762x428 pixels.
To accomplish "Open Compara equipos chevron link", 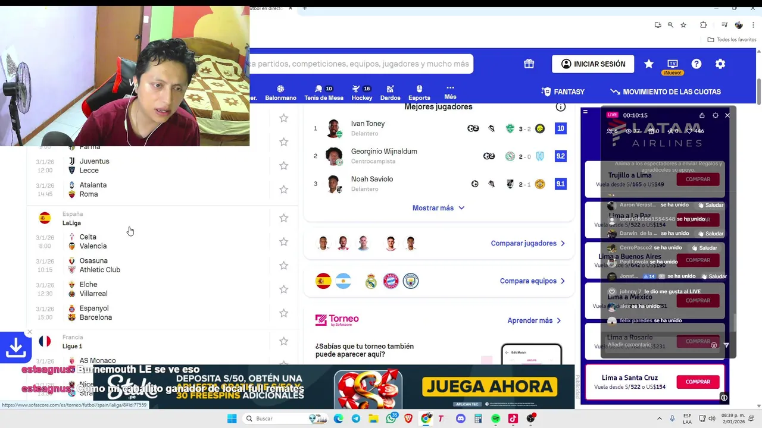I will tap(532, 281).
